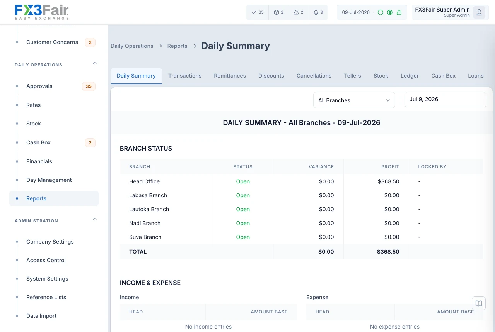Open the All Branches dropdown
Viewport: 495px width, 332px height.
[354, 100]
